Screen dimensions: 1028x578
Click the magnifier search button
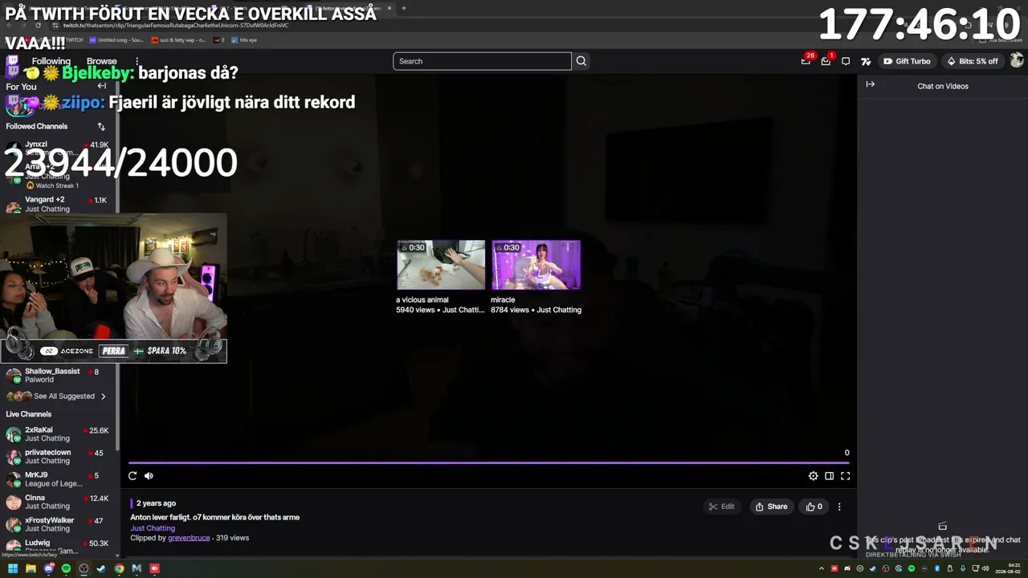(581, 61)
